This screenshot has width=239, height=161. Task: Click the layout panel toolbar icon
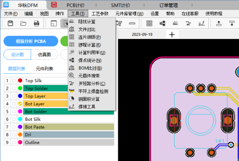pyautogui.click(x=54, y=23)
